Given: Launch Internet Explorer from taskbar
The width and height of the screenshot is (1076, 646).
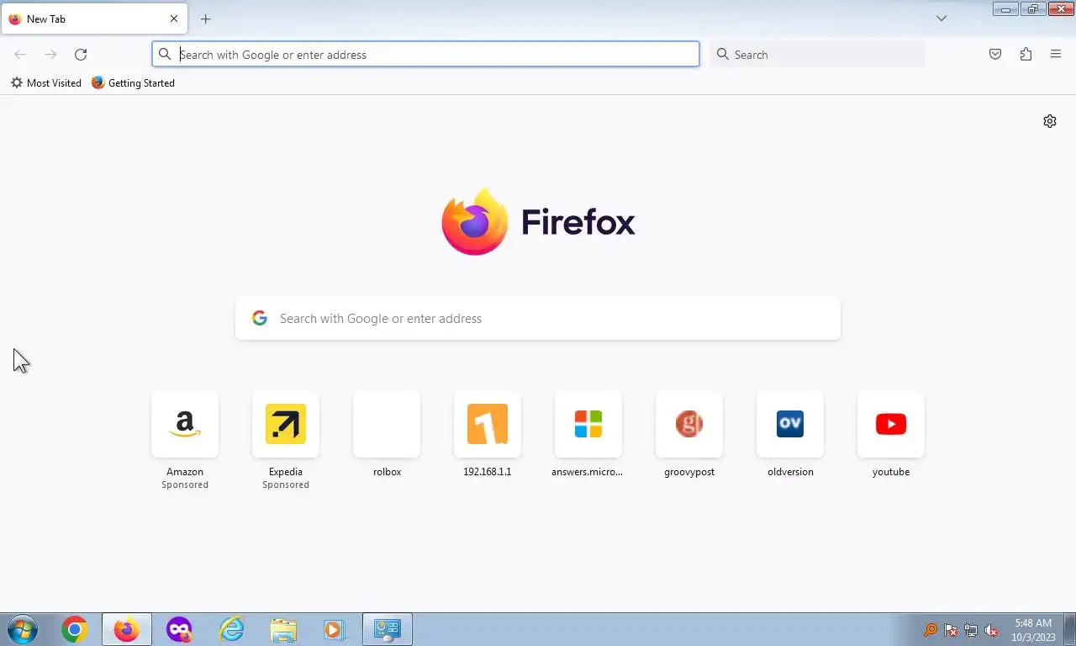Looking at the screenshot, I should (231, 629).
